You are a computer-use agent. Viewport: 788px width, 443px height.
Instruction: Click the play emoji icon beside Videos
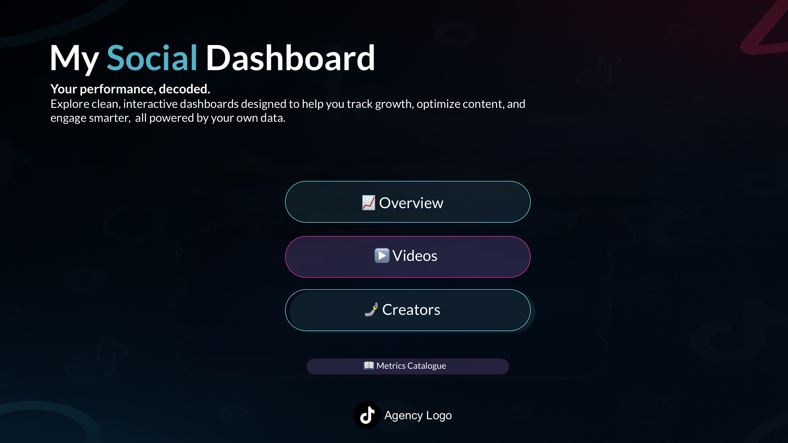(382, 256)
